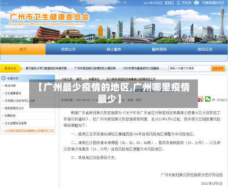This screenshot has width=228, height=188.
Task: Click the closing date 2021年6月6日 under the signature
Action: pos(212,183)
